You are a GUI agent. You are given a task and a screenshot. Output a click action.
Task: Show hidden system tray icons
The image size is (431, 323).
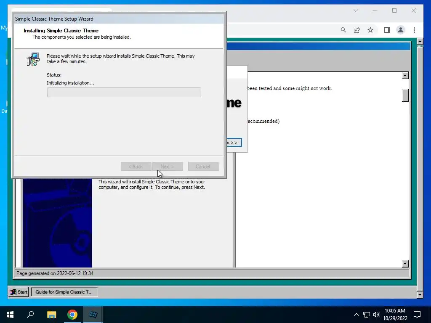click(356, 315)
